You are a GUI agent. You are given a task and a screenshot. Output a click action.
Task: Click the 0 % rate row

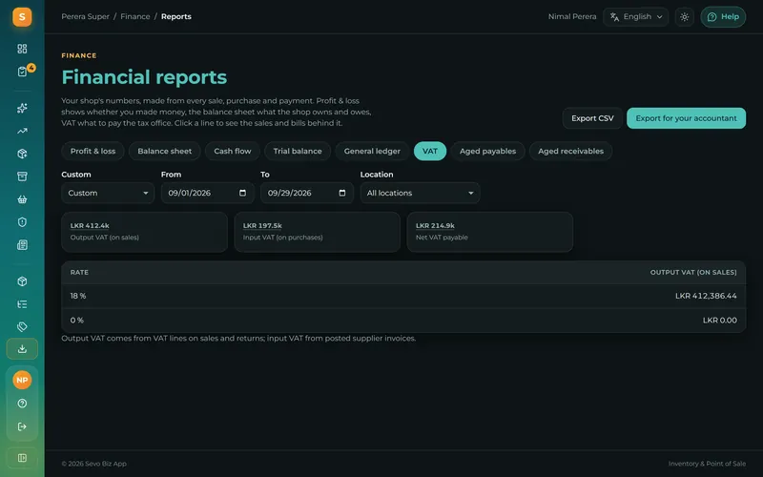coord(403,321)
